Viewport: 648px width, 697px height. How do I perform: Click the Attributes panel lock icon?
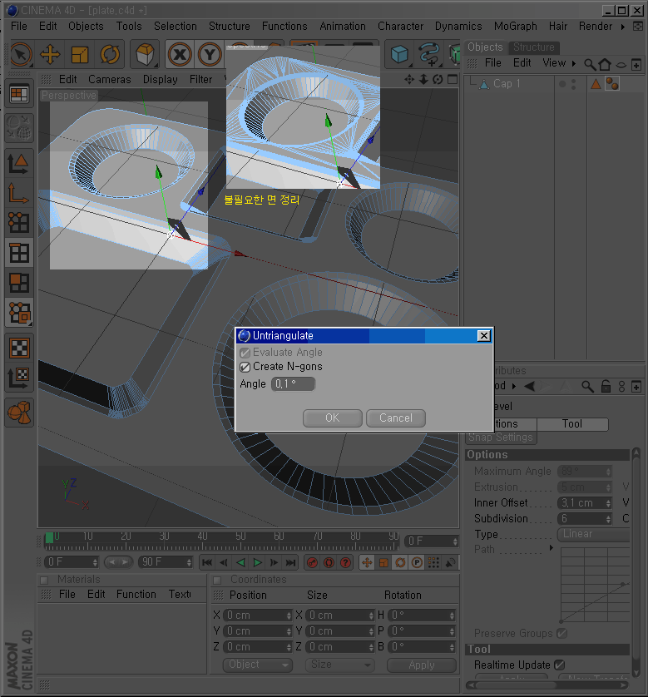606,386
